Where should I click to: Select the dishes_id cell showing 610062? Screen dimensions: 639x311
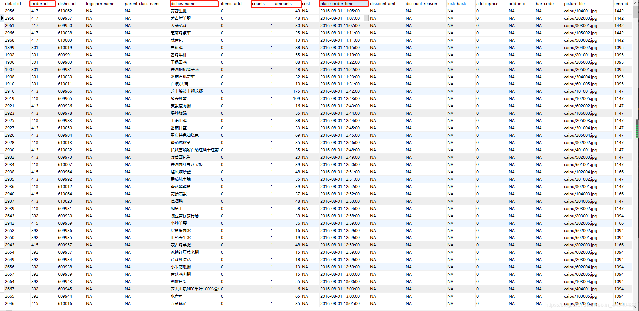[65, 11]
